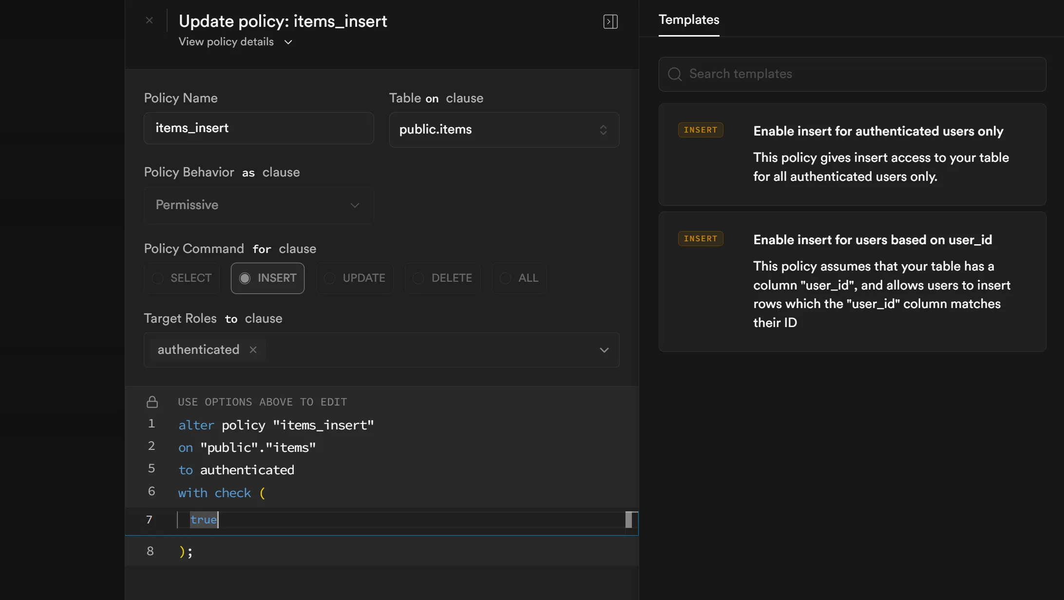Click INSERT badge of user_id template
The image size is (1064, 600).
pos(701,239)
